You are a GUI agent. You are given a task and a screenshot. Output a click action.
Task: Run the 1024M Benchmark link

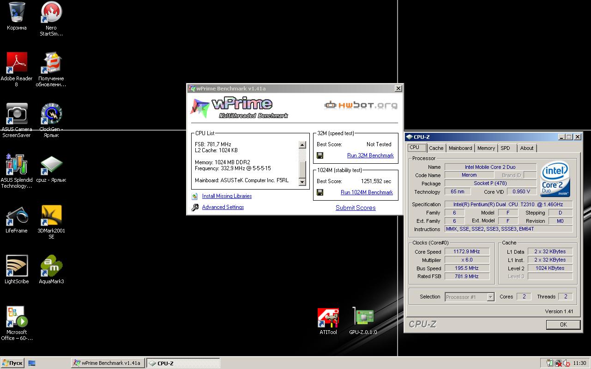click(367, 192)
